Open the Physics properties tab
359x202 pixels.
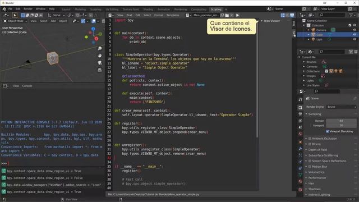tap(300, 162)
